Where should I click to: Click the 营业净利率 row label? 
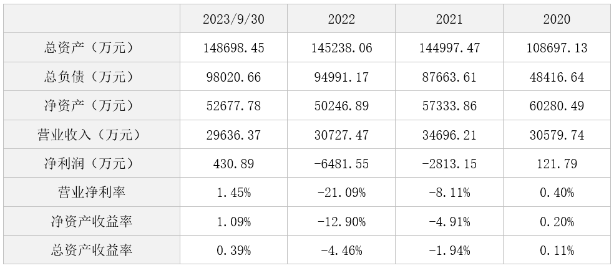[x=92, y=192]
